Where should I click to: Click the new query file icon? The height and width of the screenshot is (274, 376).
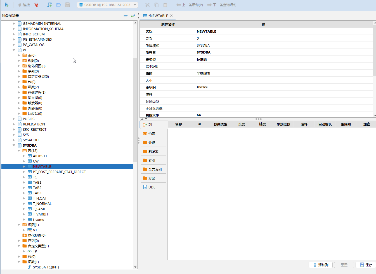pyautogui.click(x=49, y=5)
